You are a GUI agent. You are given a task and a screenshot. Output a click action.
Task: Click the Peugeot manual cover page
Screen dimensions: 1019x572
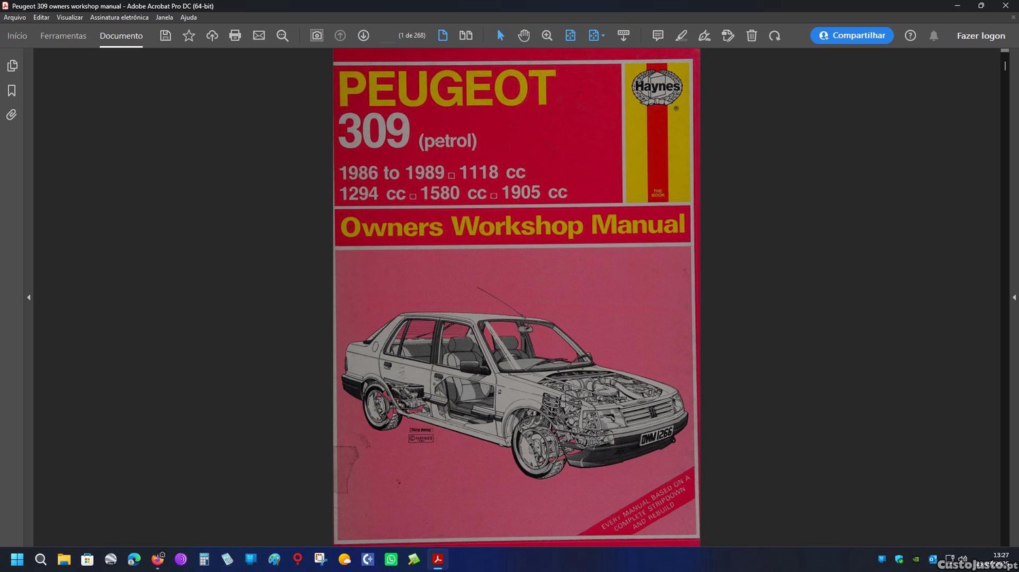point(516,297)
